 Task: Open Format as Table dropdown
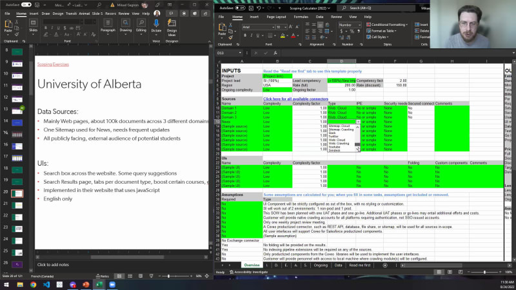(x=382, y=31)
